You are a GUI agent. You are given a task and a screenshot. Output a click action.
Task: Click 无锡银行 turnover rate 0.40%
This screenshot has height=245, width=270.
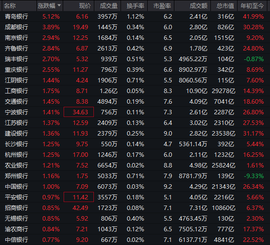pos(135,218)
